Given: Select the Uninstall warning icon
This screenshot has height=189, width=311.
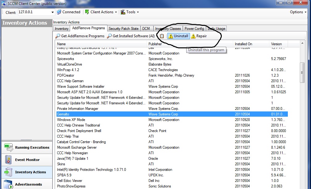Looking at the screenshot, I should (x=170, y=36).
